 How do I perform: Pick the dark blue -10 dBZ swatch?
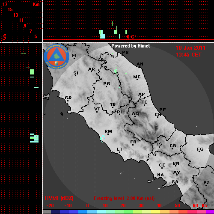pyautogui.click(x=65, y=211)
